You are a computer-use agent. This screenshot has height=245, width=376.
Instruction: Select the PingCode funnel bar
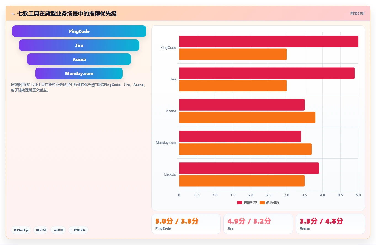(79, 31)
